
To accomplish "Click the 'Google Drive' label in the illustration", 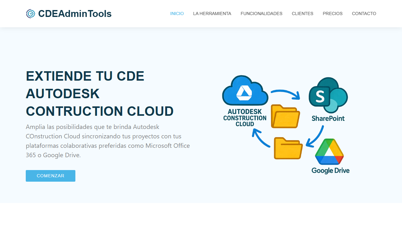I will tap(330, 170).
